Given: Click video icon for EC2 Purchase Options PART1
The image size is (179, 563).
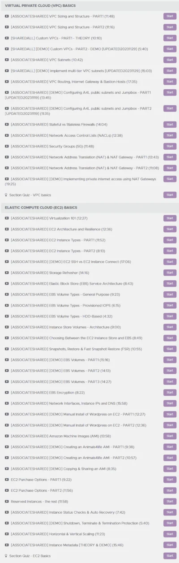Looking at the screenshot, I should coord(7,480).
